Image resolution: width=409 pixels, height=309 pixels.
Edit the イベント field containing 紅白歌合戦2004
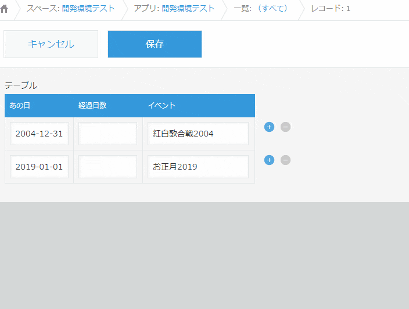pyautogui.click(x=198, y=134)
